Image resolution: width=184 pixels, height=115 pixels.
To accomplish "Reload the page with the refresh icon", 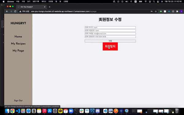I will 15,11.
